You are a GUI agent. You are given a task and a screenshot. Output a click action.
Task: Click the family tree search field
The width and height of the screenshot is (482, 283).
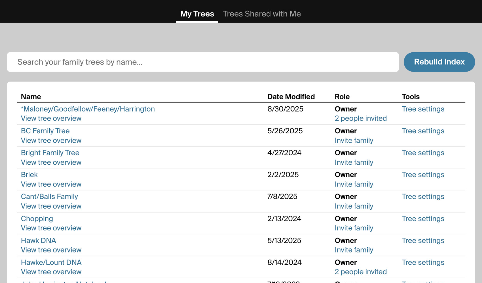(203, 62)
